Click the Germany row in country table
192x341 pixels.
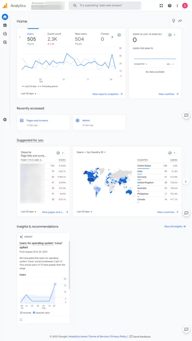[x=157, y=177]
